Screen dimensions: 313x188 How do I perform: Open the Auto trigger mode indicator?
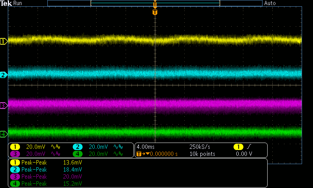270,3
